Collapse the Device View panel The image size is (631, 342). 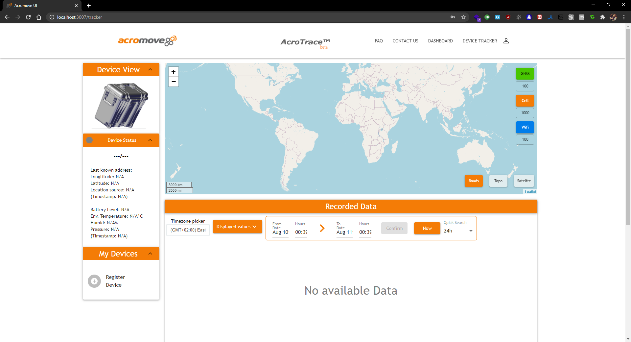pyautogui.click(x=150, y=69)
